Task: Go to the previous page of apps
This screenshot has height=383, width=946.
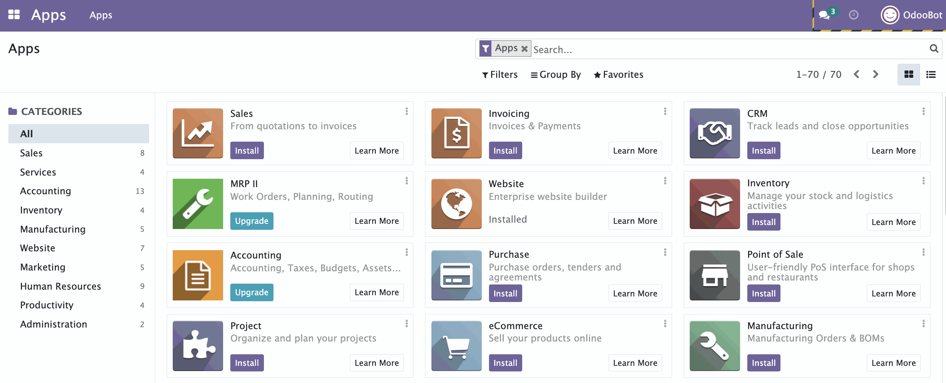Action: [x=856, y=74]
